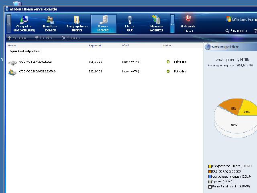Viewport: 257px width, 193px height.
Task: Click the Speicherfestplatten group heading
Action: (x=24, y=51)
